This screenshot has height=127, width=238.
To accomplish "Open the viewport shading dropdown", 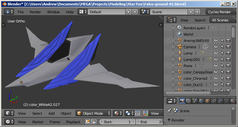I will coord(118,113).
